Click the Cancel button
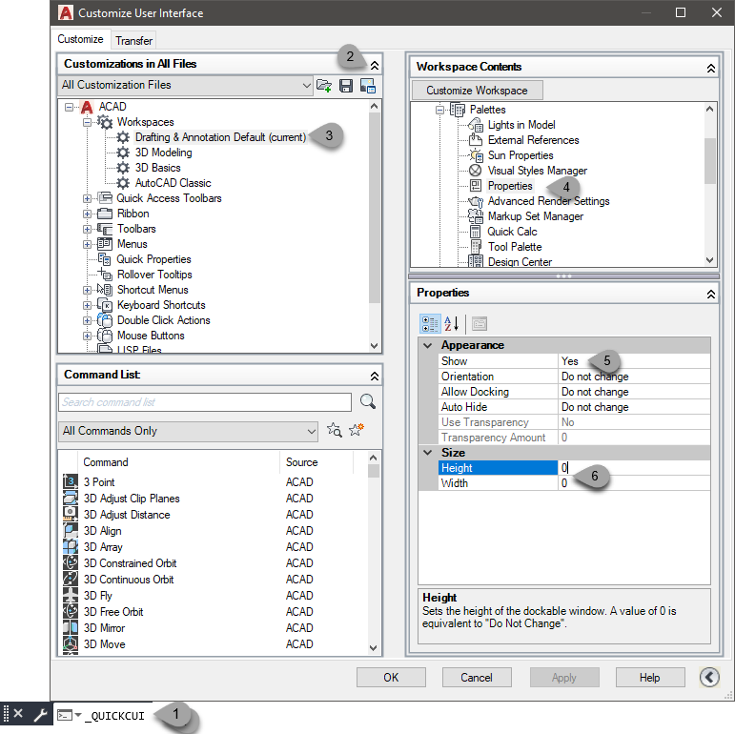This screenshot has width=735, height=734. (x=477, y=678)
